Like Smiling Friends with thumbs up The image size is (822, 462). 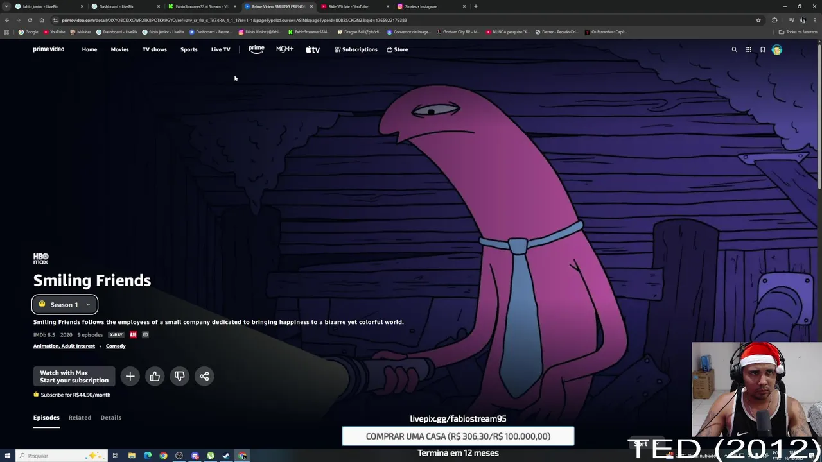click(155, 376)
